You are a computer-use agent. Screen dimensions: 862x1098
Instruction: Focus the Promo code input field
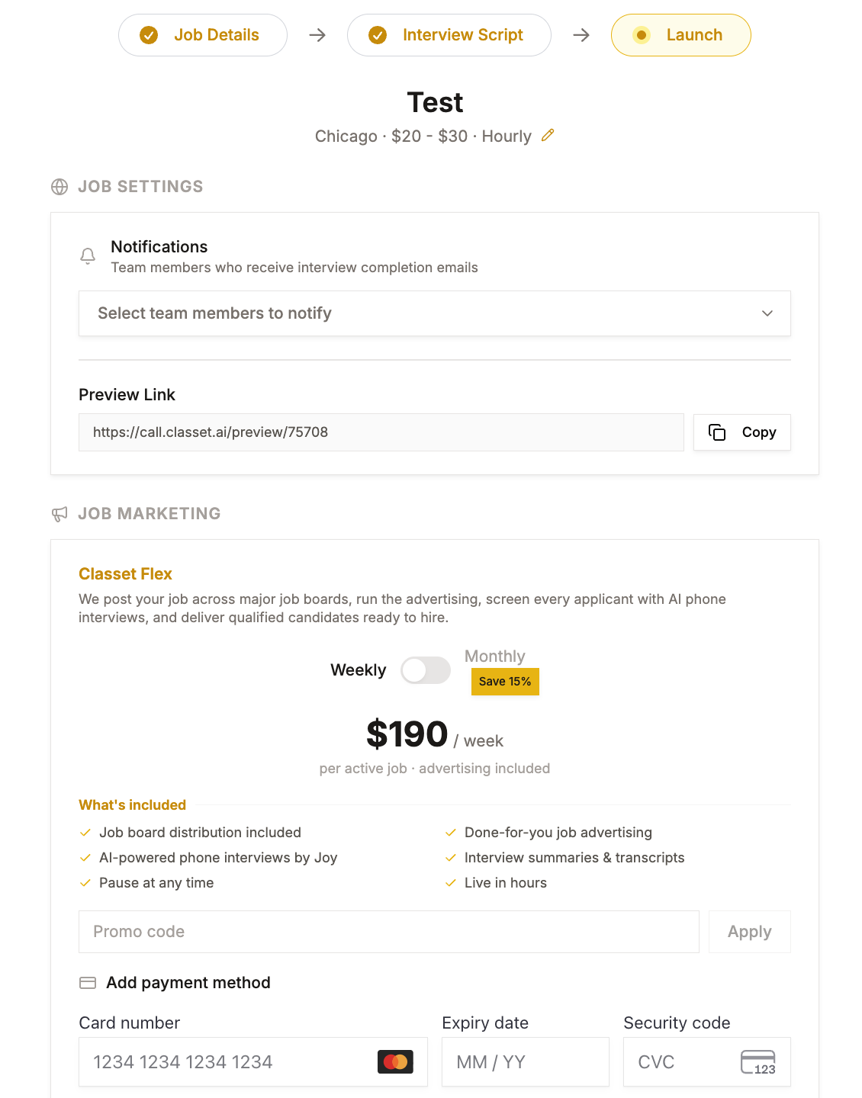click(x=389, y=932)
